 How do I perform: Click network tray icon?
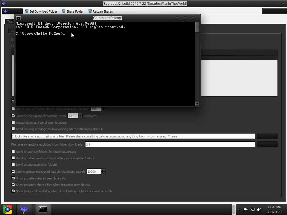253,209
